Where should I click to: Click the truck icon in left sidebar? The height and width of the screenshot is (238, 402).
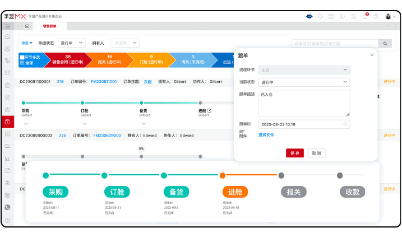point(7,146)
